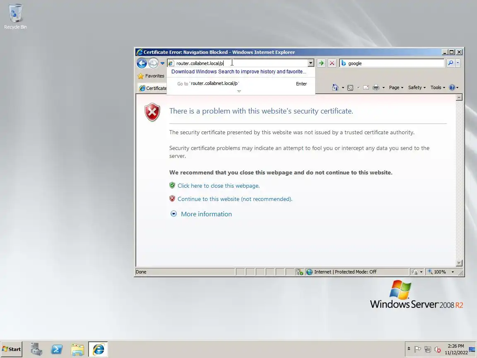
Task: Click Download Windows Search suggestion link
Action: point(239,72)
